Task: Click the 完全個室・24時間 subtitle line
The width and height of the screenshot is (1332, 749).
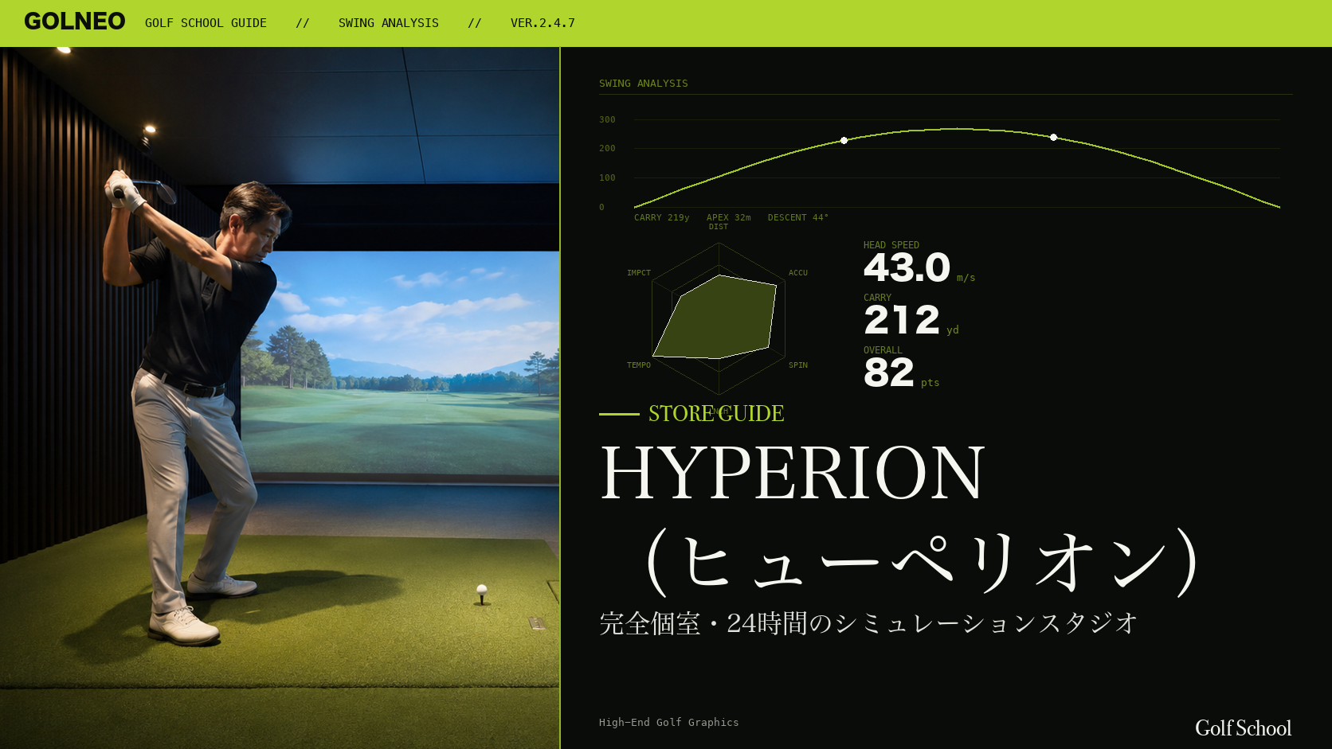Action: click(868, 623)
